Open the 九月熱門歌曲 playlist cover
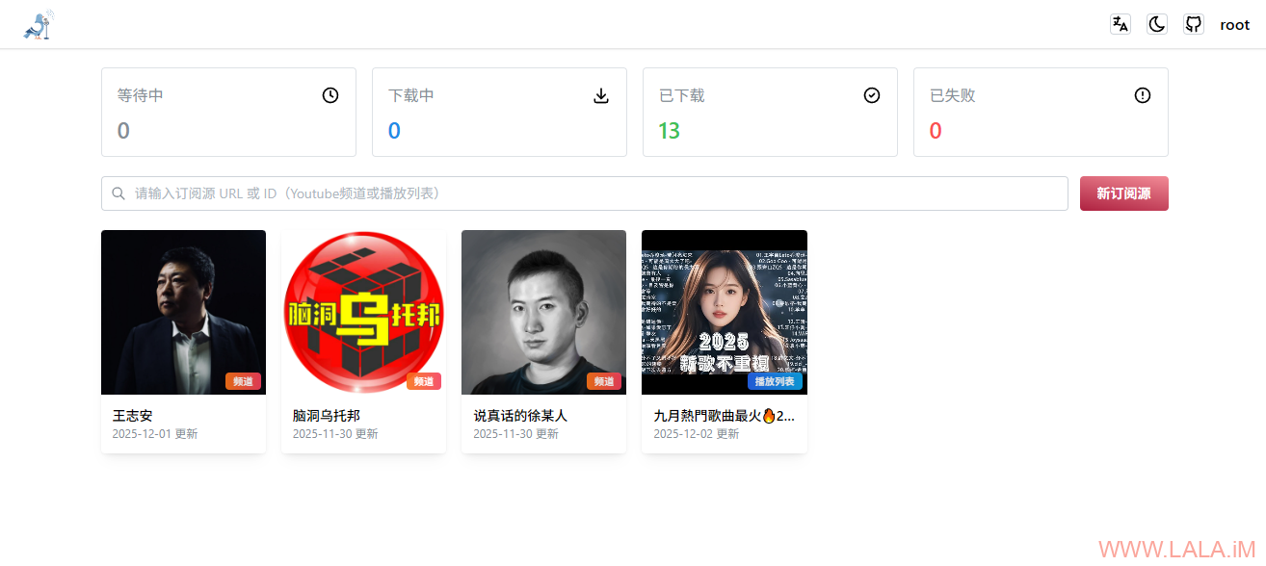This screenshot has width=1266, height=566. click(725, 312)
